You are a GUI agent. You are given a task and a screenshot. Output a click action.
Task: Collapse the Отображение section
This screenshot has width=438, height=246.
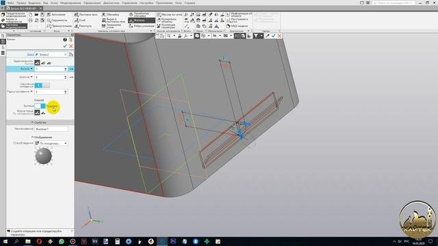pos(41,137)
